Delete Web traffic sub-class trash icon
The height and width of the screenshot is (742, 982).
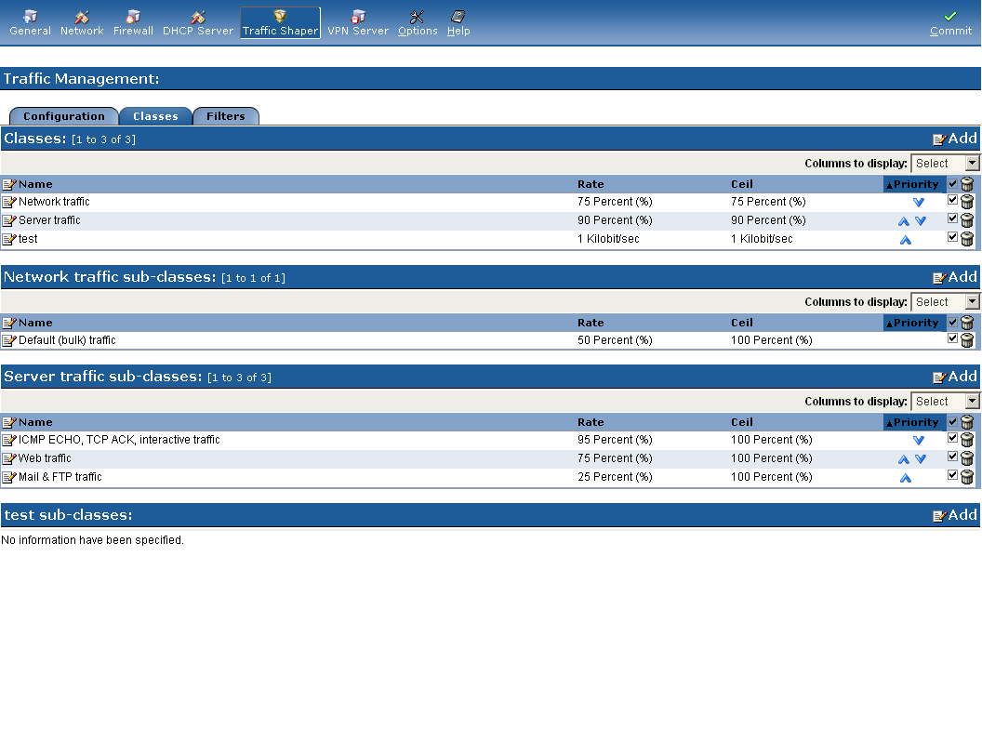[967, 459]
